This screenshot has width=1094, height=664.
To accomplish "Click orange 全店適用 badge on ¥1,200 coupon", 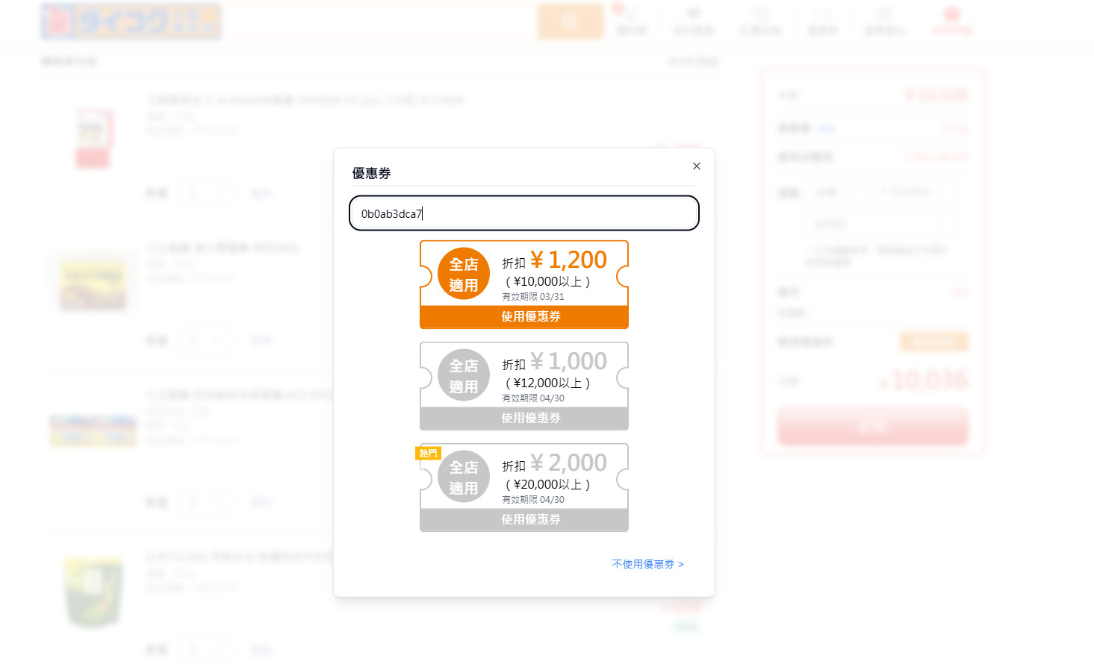I will (x=463, y=274).
